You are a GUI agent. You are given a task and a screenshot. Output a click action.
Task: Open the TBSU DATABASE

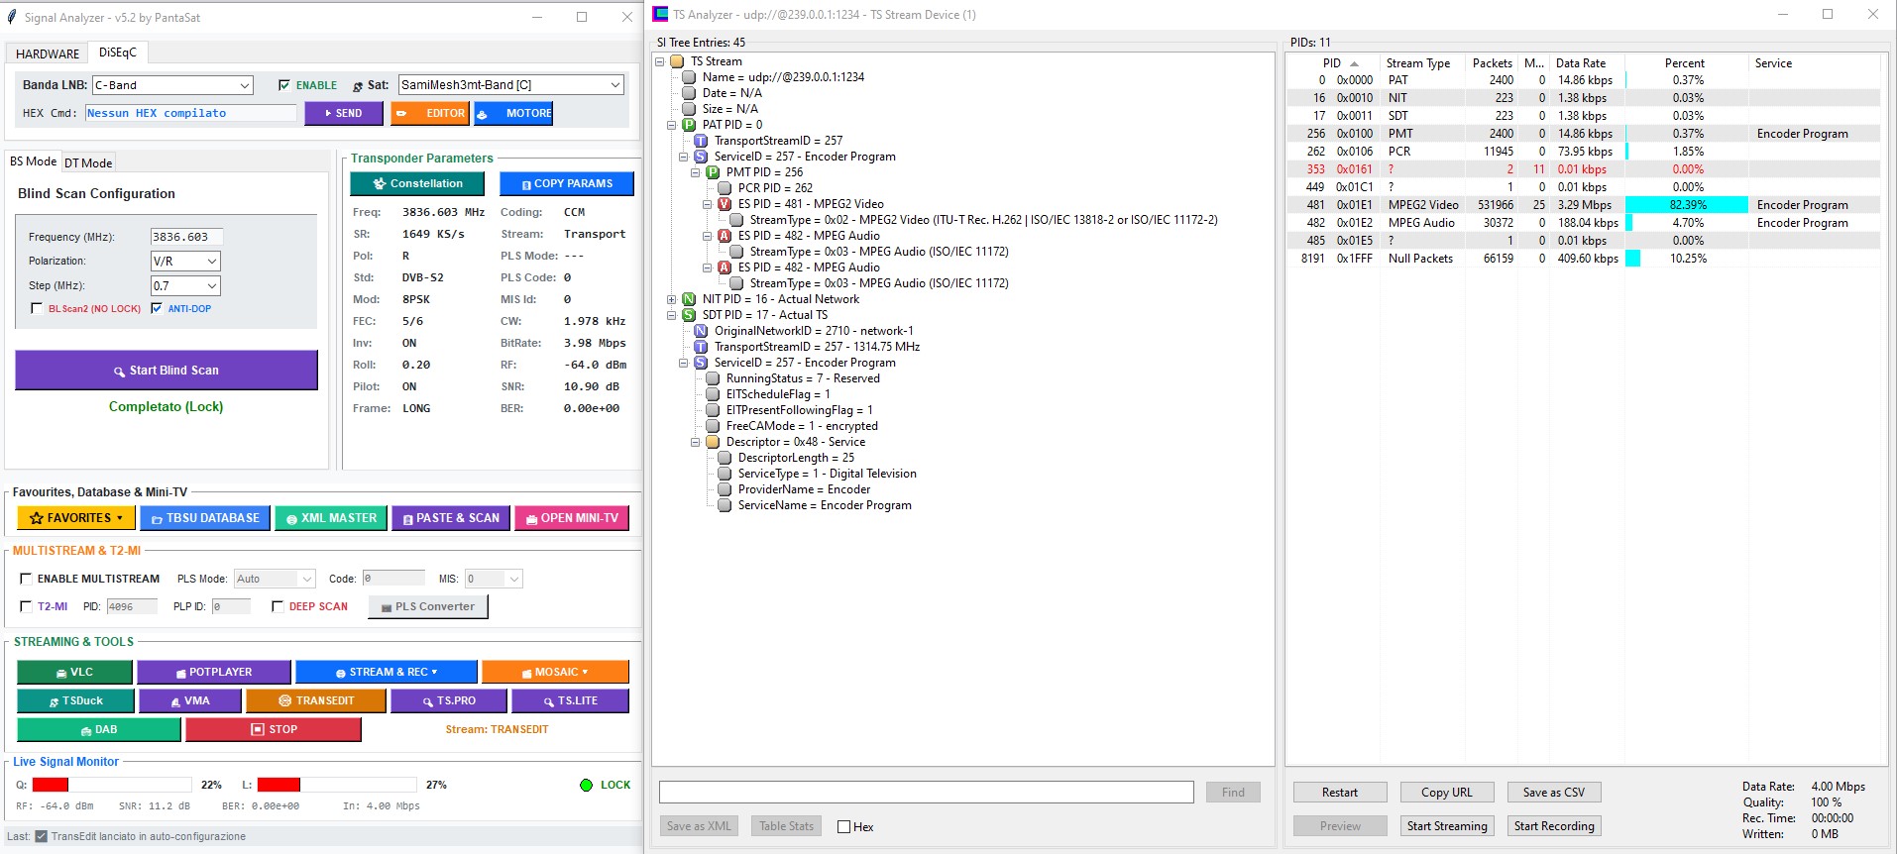pyautogui.click(x=205, y=518)
